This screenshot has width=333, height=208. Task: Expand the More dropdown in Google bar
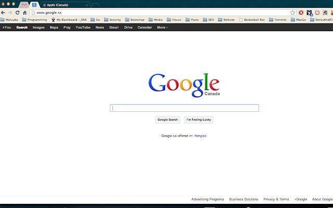pyautogui.click(x=162, y=28)
